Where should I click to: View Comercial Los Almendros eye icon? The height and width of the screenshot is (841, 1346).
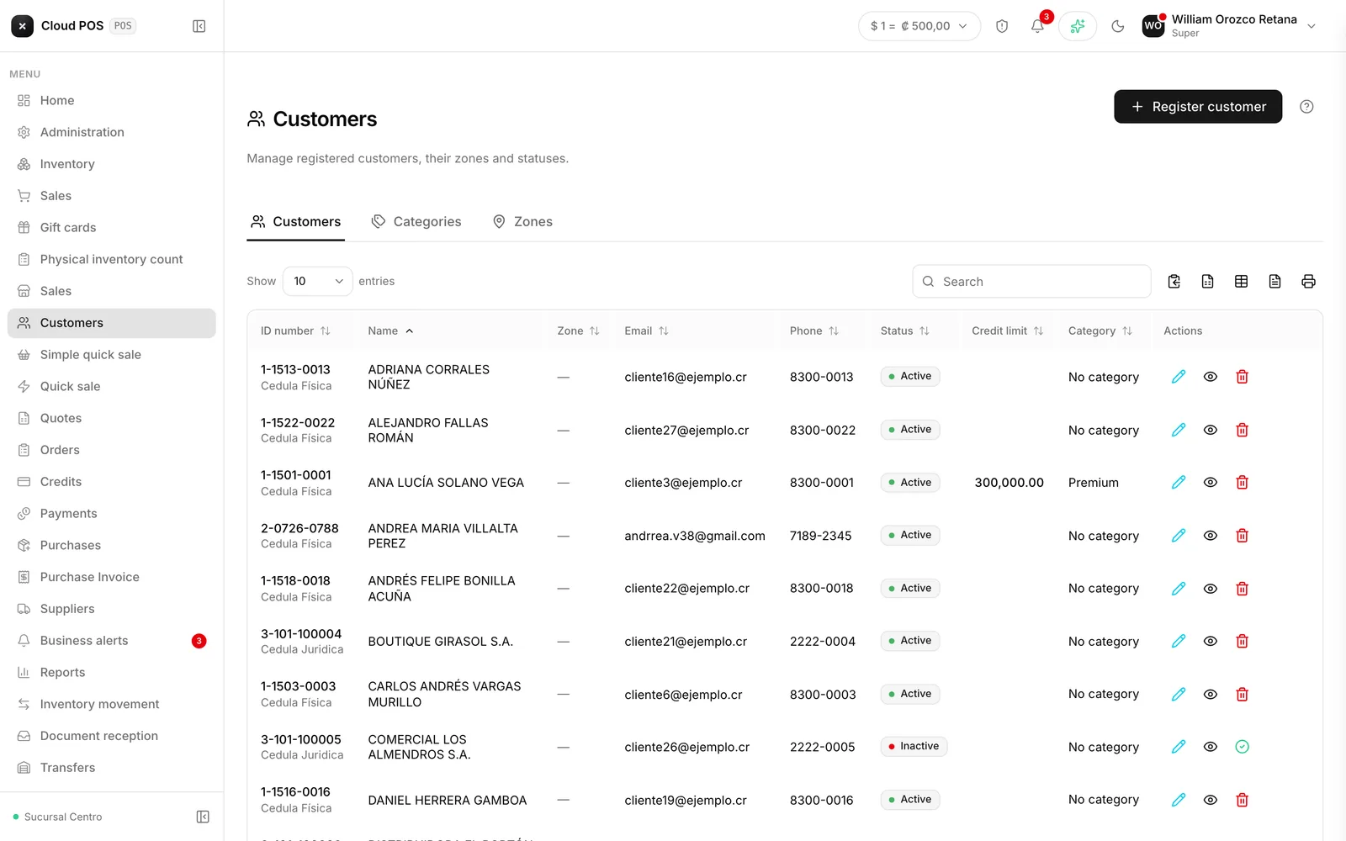pyautogui.click(x=1211, y=747)
